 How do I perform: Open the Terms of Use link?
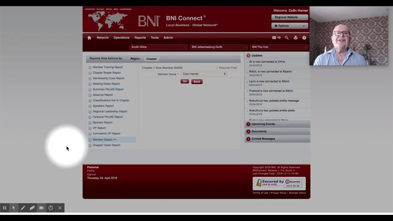260,193
